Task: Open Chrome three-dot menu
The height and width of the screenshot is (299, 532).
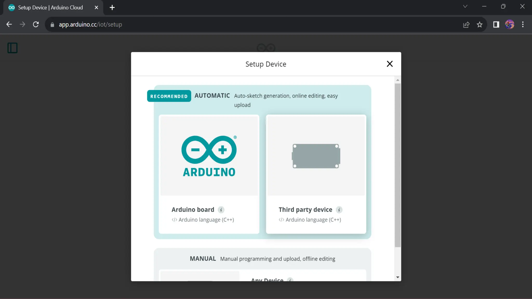Action: 523,24
